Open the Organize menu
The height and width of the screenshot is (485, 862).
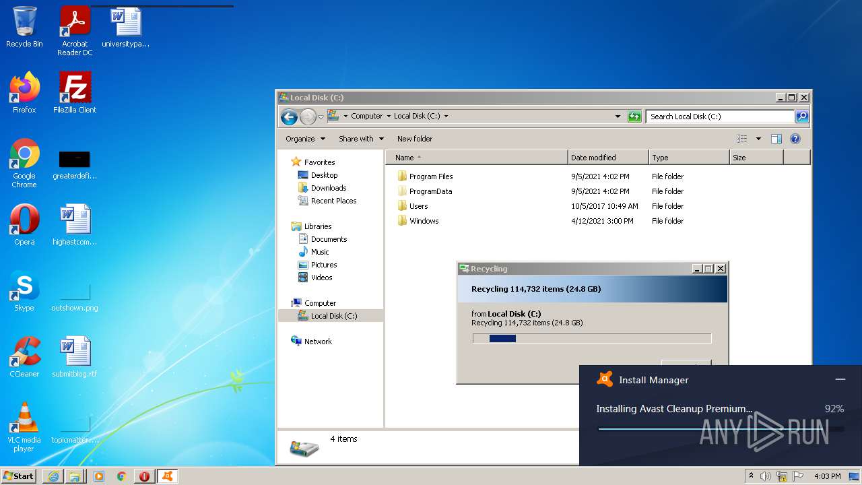[x=305, y=139]
